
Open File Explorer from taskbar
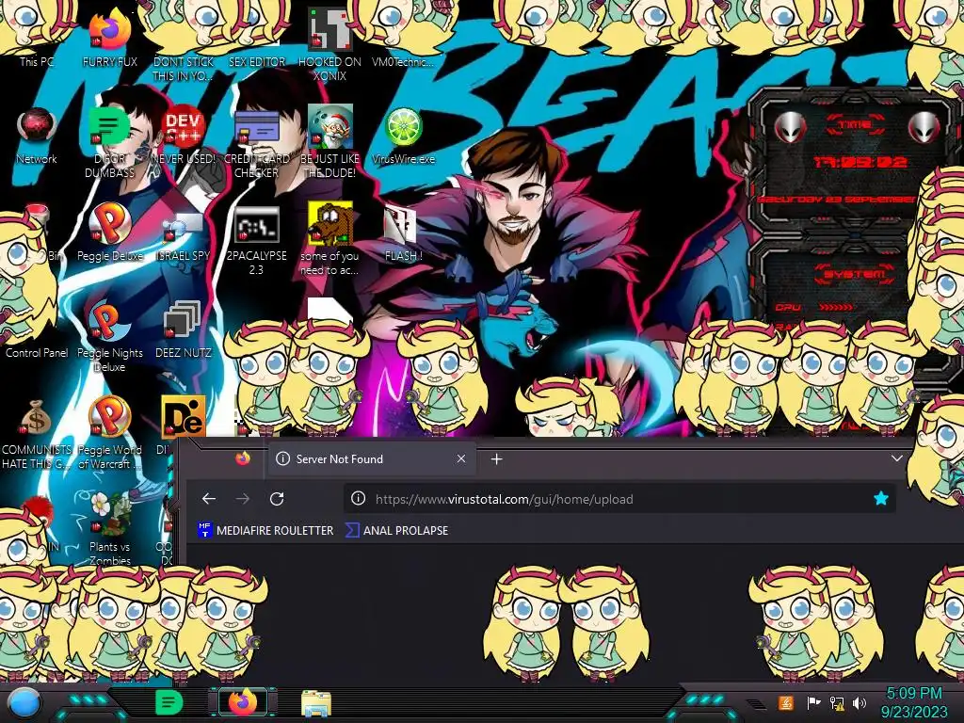pyautogui.click(x=316, y=703)
